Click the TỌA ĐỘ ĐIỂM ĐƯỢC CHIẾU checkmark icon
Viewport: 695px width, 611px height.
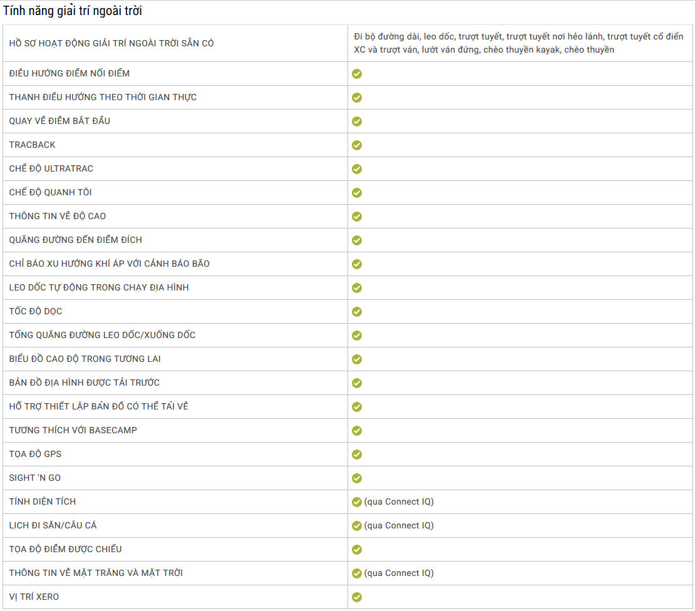357,550
